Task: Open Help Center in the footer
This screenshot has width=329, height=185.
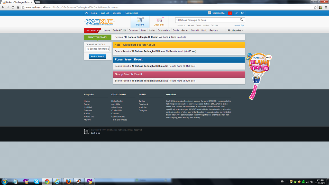Action: tap(117, 101)
